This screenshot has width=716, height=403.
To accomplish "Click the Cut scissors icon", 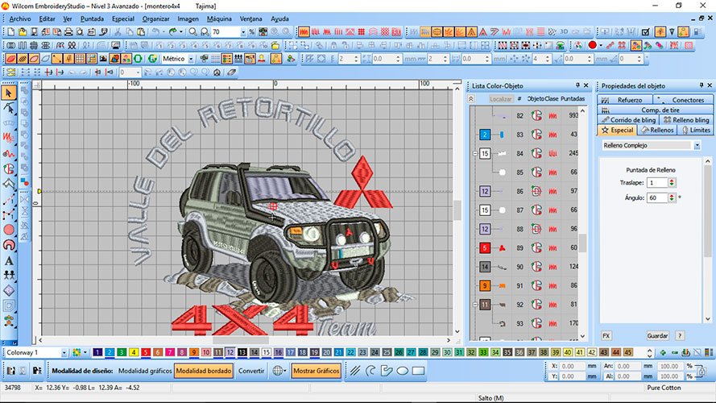I will [118, 31].
